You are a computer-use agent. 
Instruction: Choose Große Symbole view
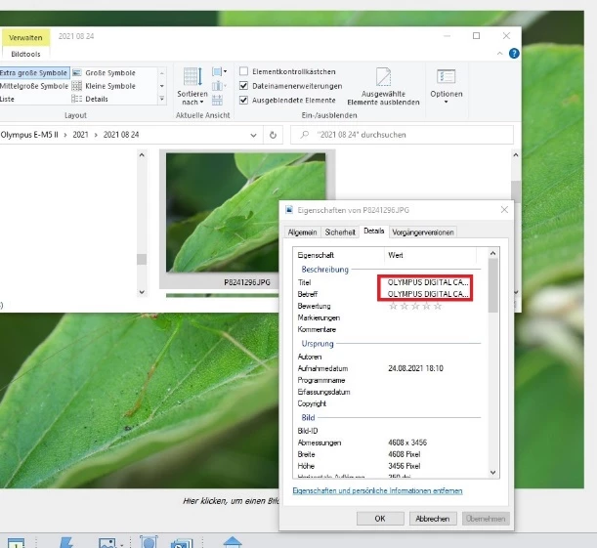pyautogui.click(x=104, y=72)
